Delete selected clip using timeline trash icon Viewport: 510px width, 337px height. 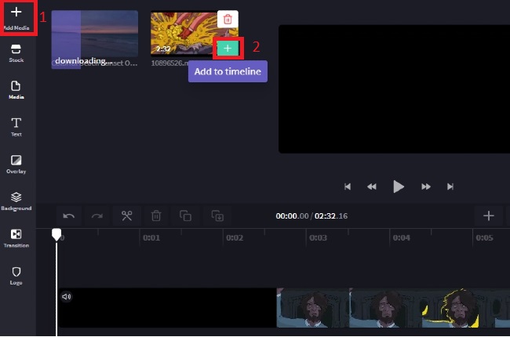pos(156,216)
